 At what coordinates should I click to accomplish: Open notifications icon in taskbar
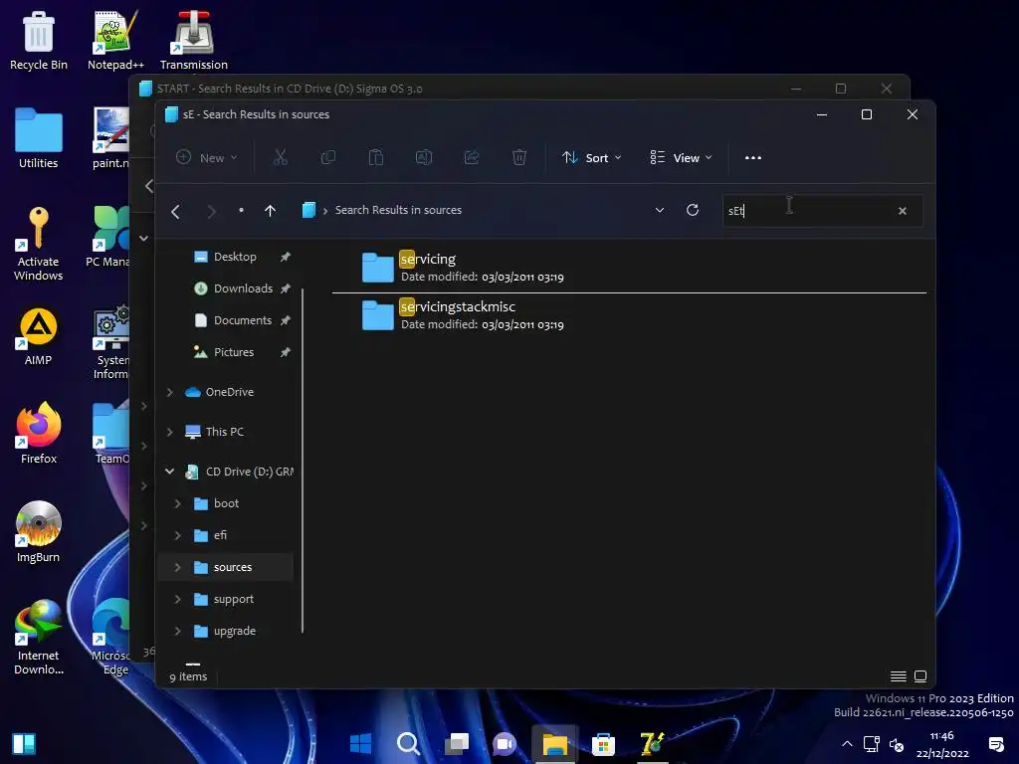[995, 744]
